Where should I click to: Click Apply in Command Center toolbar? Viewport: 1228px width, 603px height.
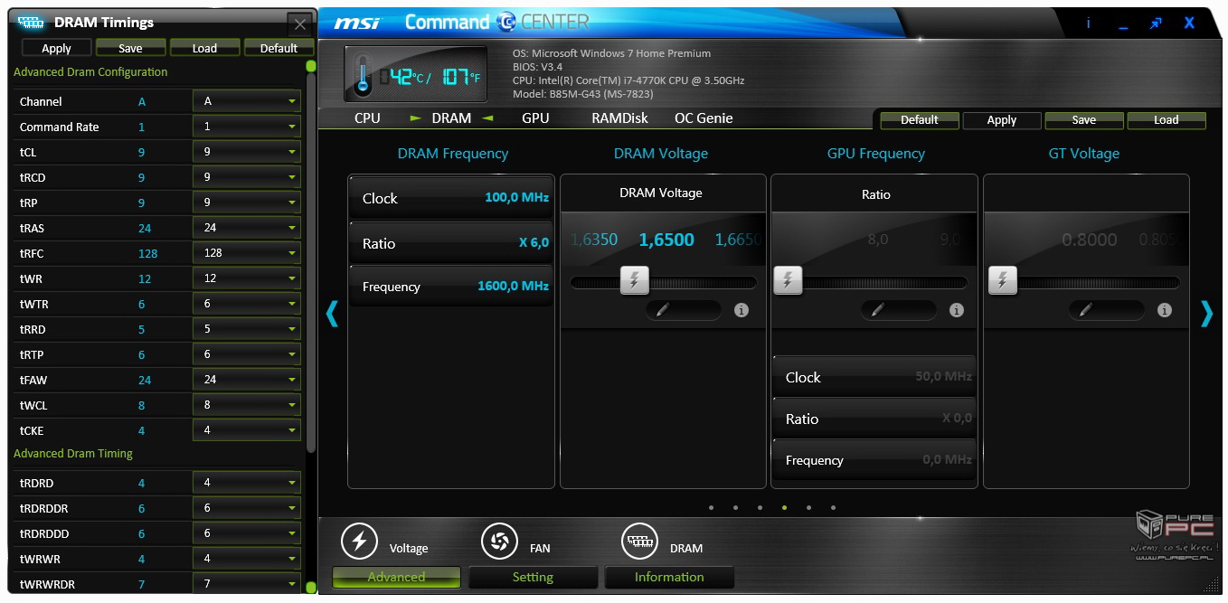pyautogui.click(x=1001, y=119)
